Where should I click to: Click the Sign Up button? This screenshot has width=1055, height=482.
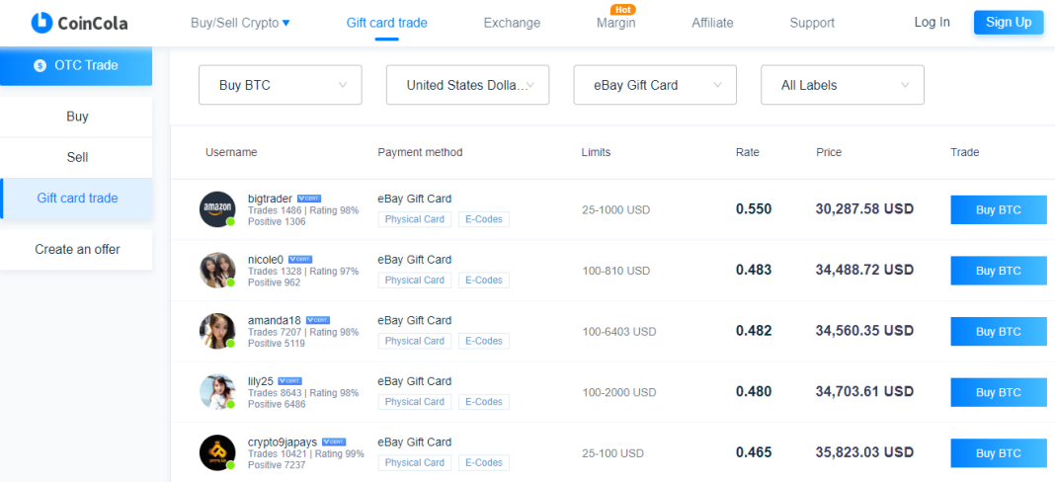(1009, 22)
